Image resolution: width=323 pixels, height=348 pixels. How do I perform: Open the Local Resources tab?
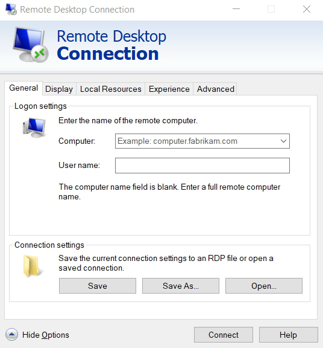click(111, 89)
